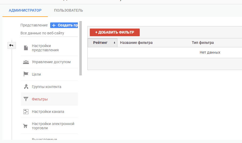Open Настройки электронной торговли item
The width and height of the screenshot is (242, 143).
[x=53, y=126]
